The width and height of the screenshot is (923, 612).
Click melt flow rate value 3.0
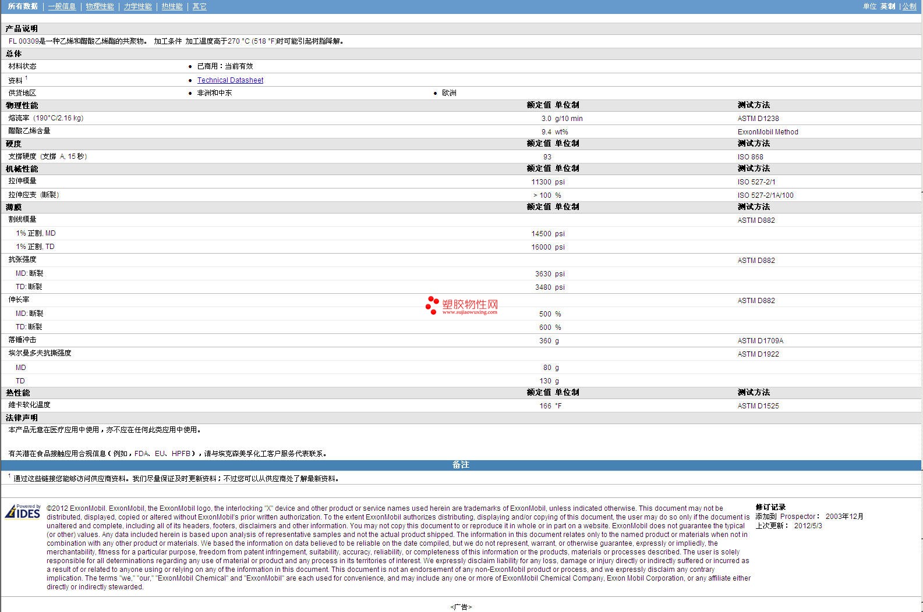pyautogui.click(x=546, y=119)
